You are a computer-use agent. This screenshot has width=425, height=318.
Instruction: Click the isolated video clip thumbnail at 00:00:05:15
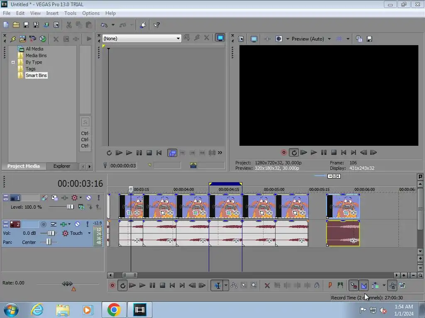point(343,206)
